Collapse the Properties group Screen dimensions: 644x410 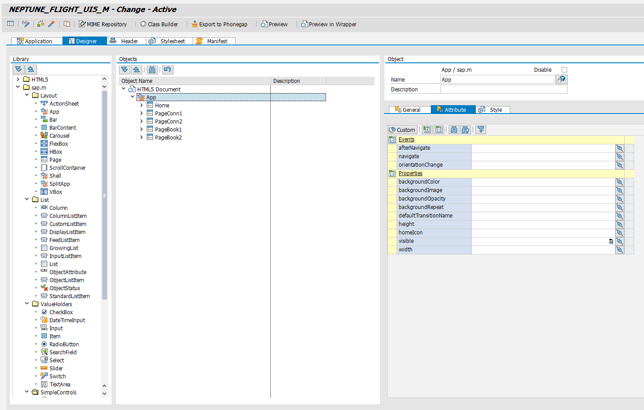[392, 173]
